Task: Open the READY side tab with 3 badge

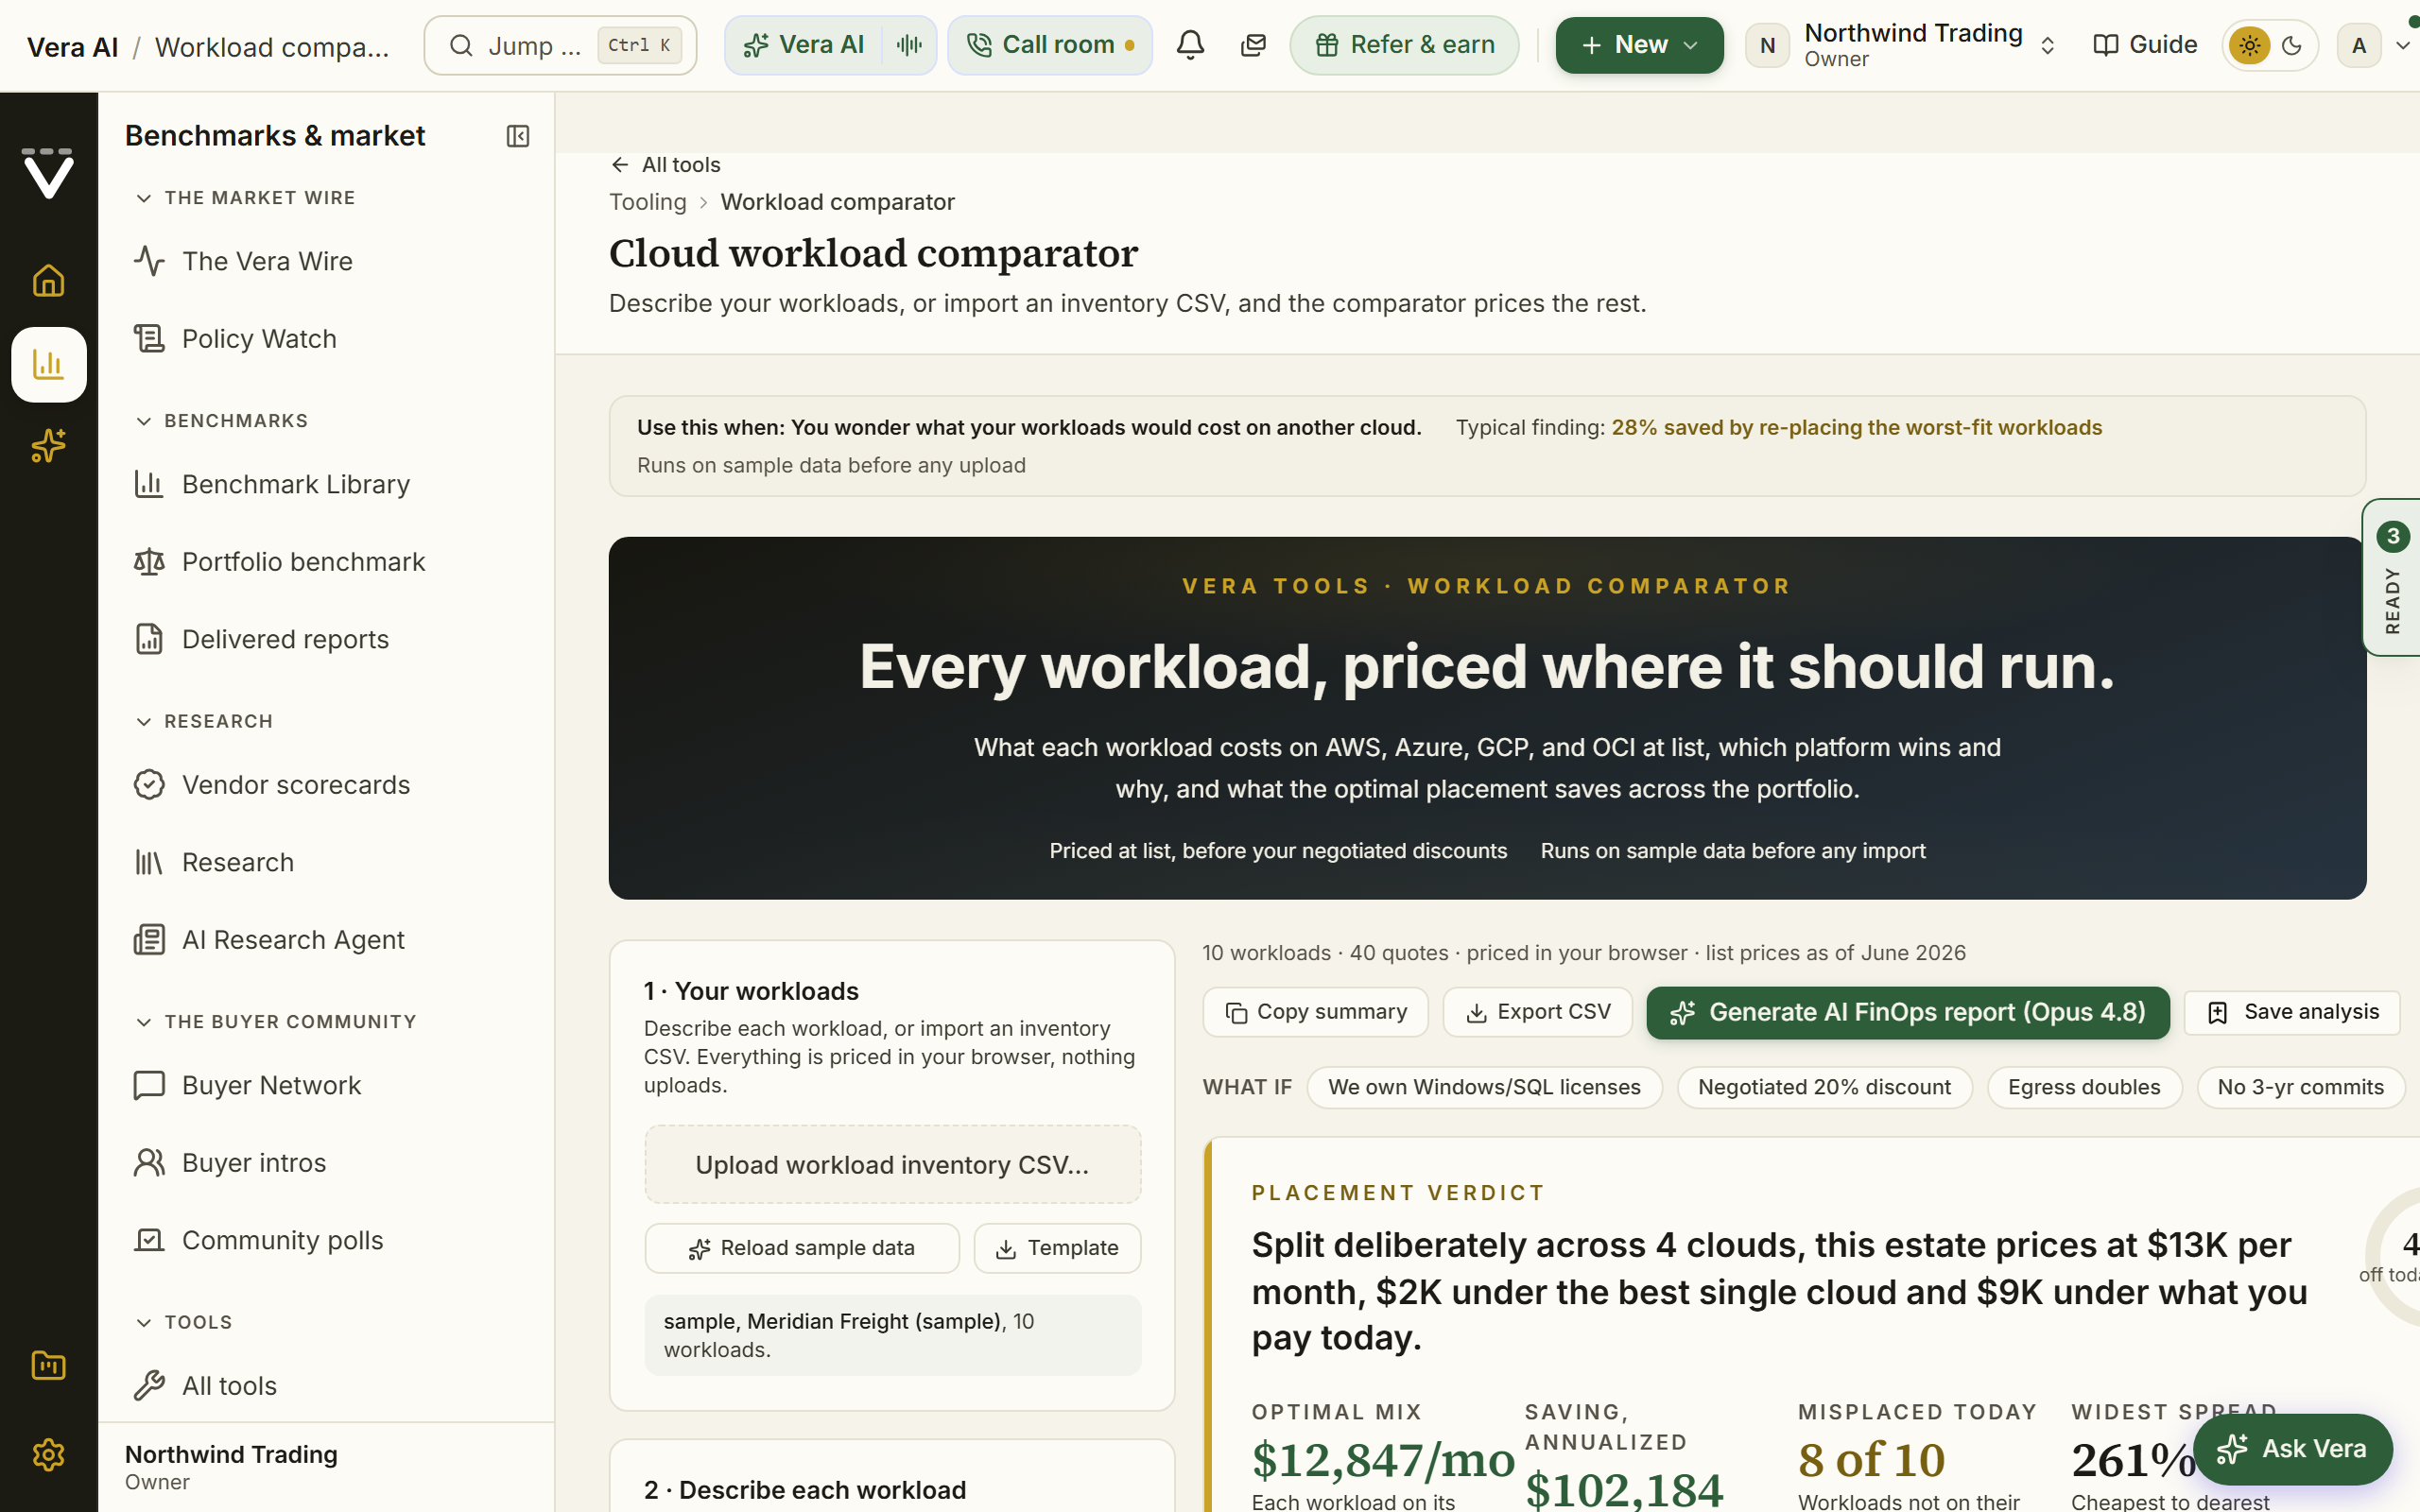Action: [x=2392, y=578]
